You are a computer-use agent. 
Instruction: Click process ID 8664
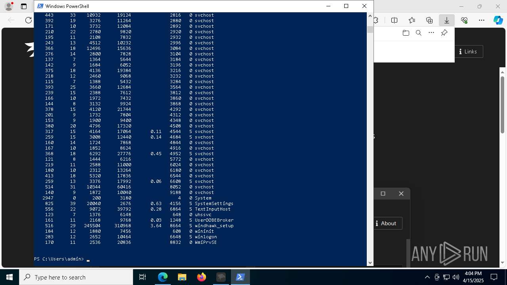click(175, 226)
